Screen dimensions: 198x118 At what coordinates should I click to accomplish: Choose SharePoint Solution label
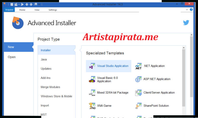[156, 106]
